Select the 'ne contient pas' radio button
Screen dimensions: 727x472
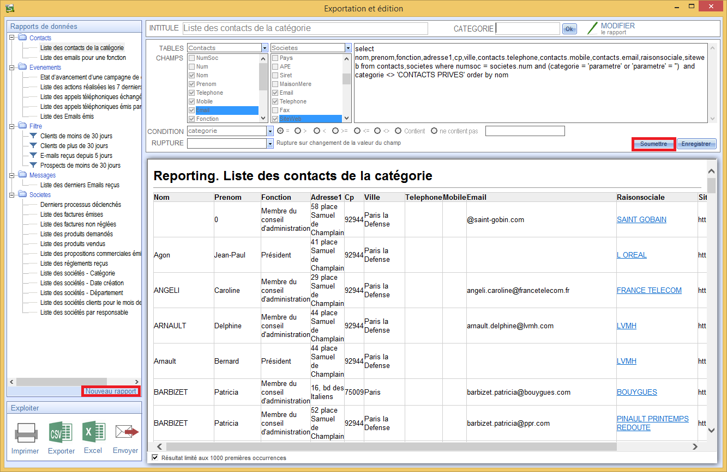click(434, 131)
